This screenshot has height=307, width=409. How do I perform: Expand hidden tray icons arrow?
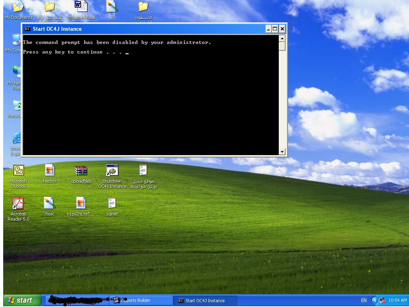[375, 301]
